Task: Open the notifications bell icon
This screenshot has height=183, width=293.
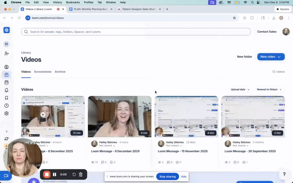Action: [7, 90]
